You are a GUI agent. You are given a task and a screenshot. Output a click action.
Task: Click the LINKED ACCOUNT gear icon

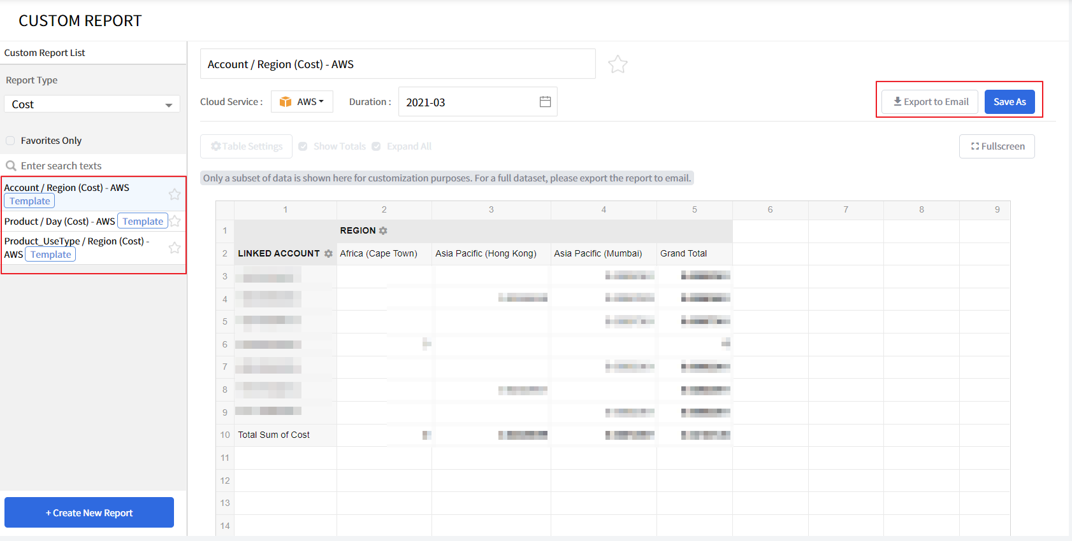tap(328, 253)
